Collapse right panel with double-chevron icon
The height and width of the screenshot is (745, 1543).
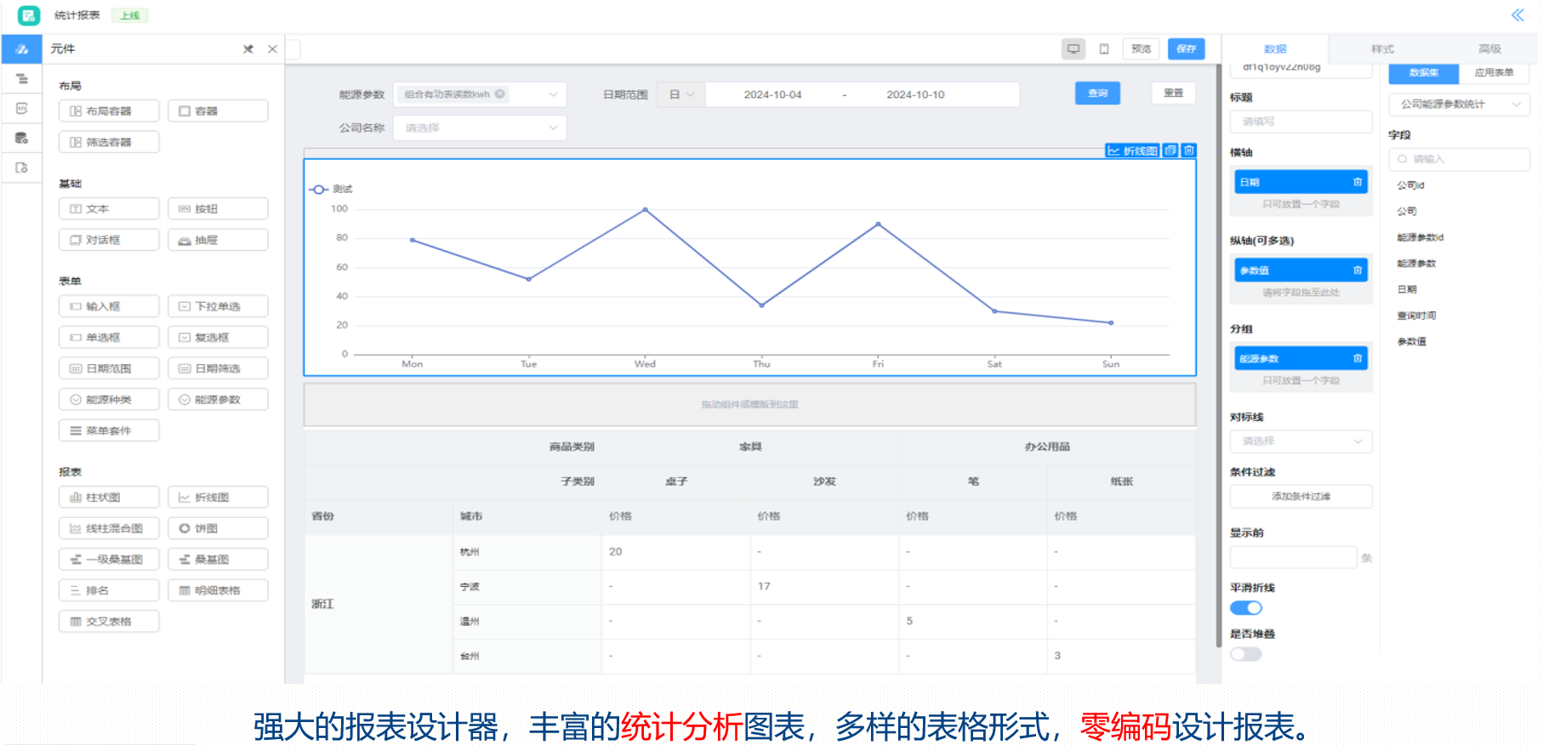pyautogui.click(x=1517, y=14)
